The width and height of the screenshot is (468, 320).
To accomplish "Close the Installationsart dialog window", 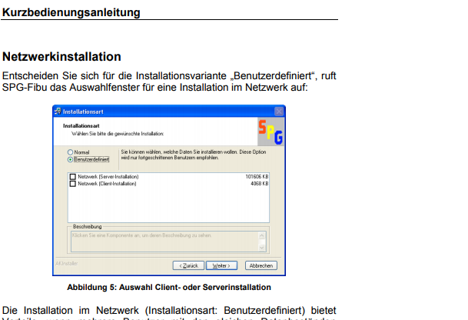I will (x=279, y=112).
